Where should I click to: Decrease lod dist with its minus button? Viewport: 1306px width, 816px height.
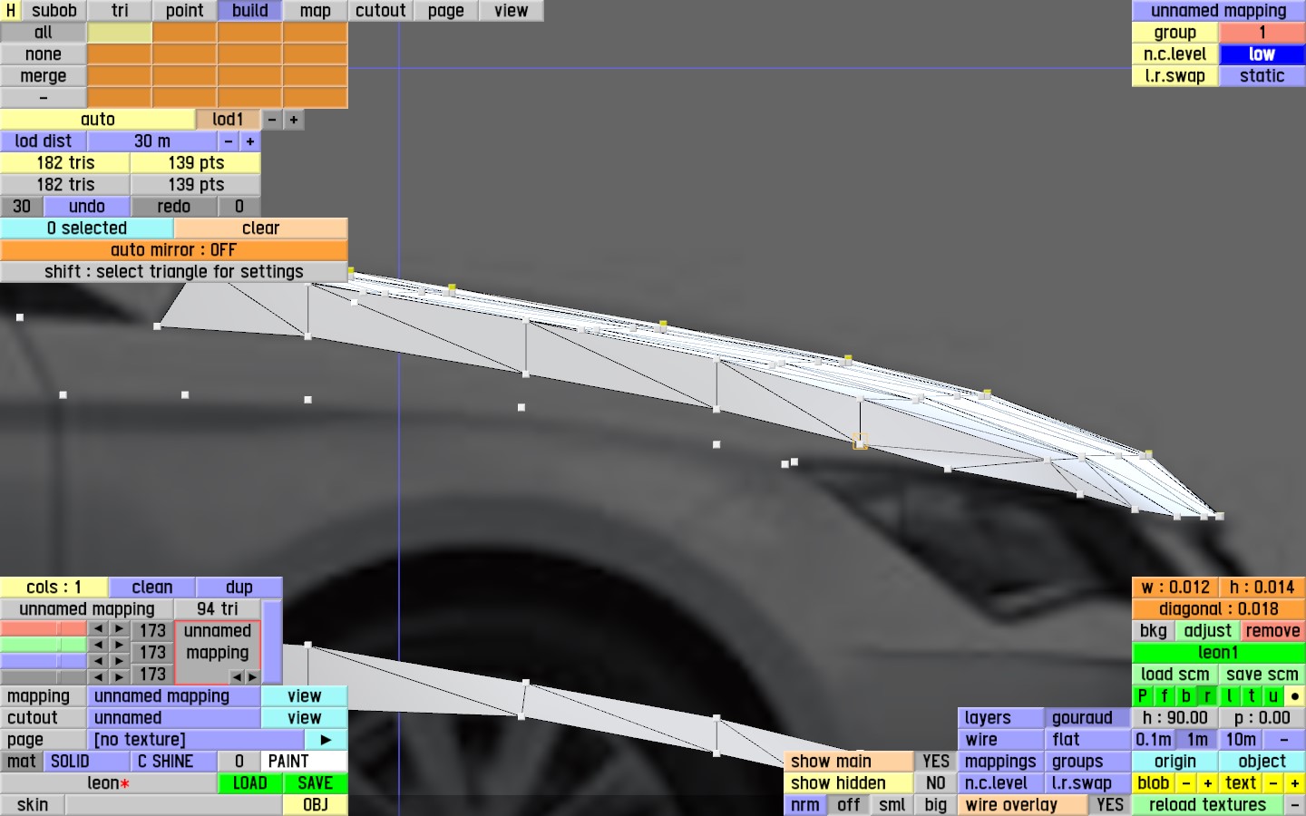pos(229,141)
